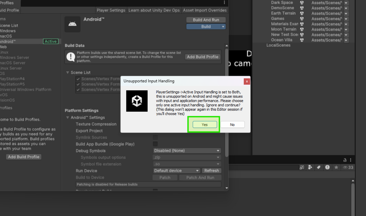Open the Run Device dropdown
Screen dimensions: 366x216
tap(177, 171)
